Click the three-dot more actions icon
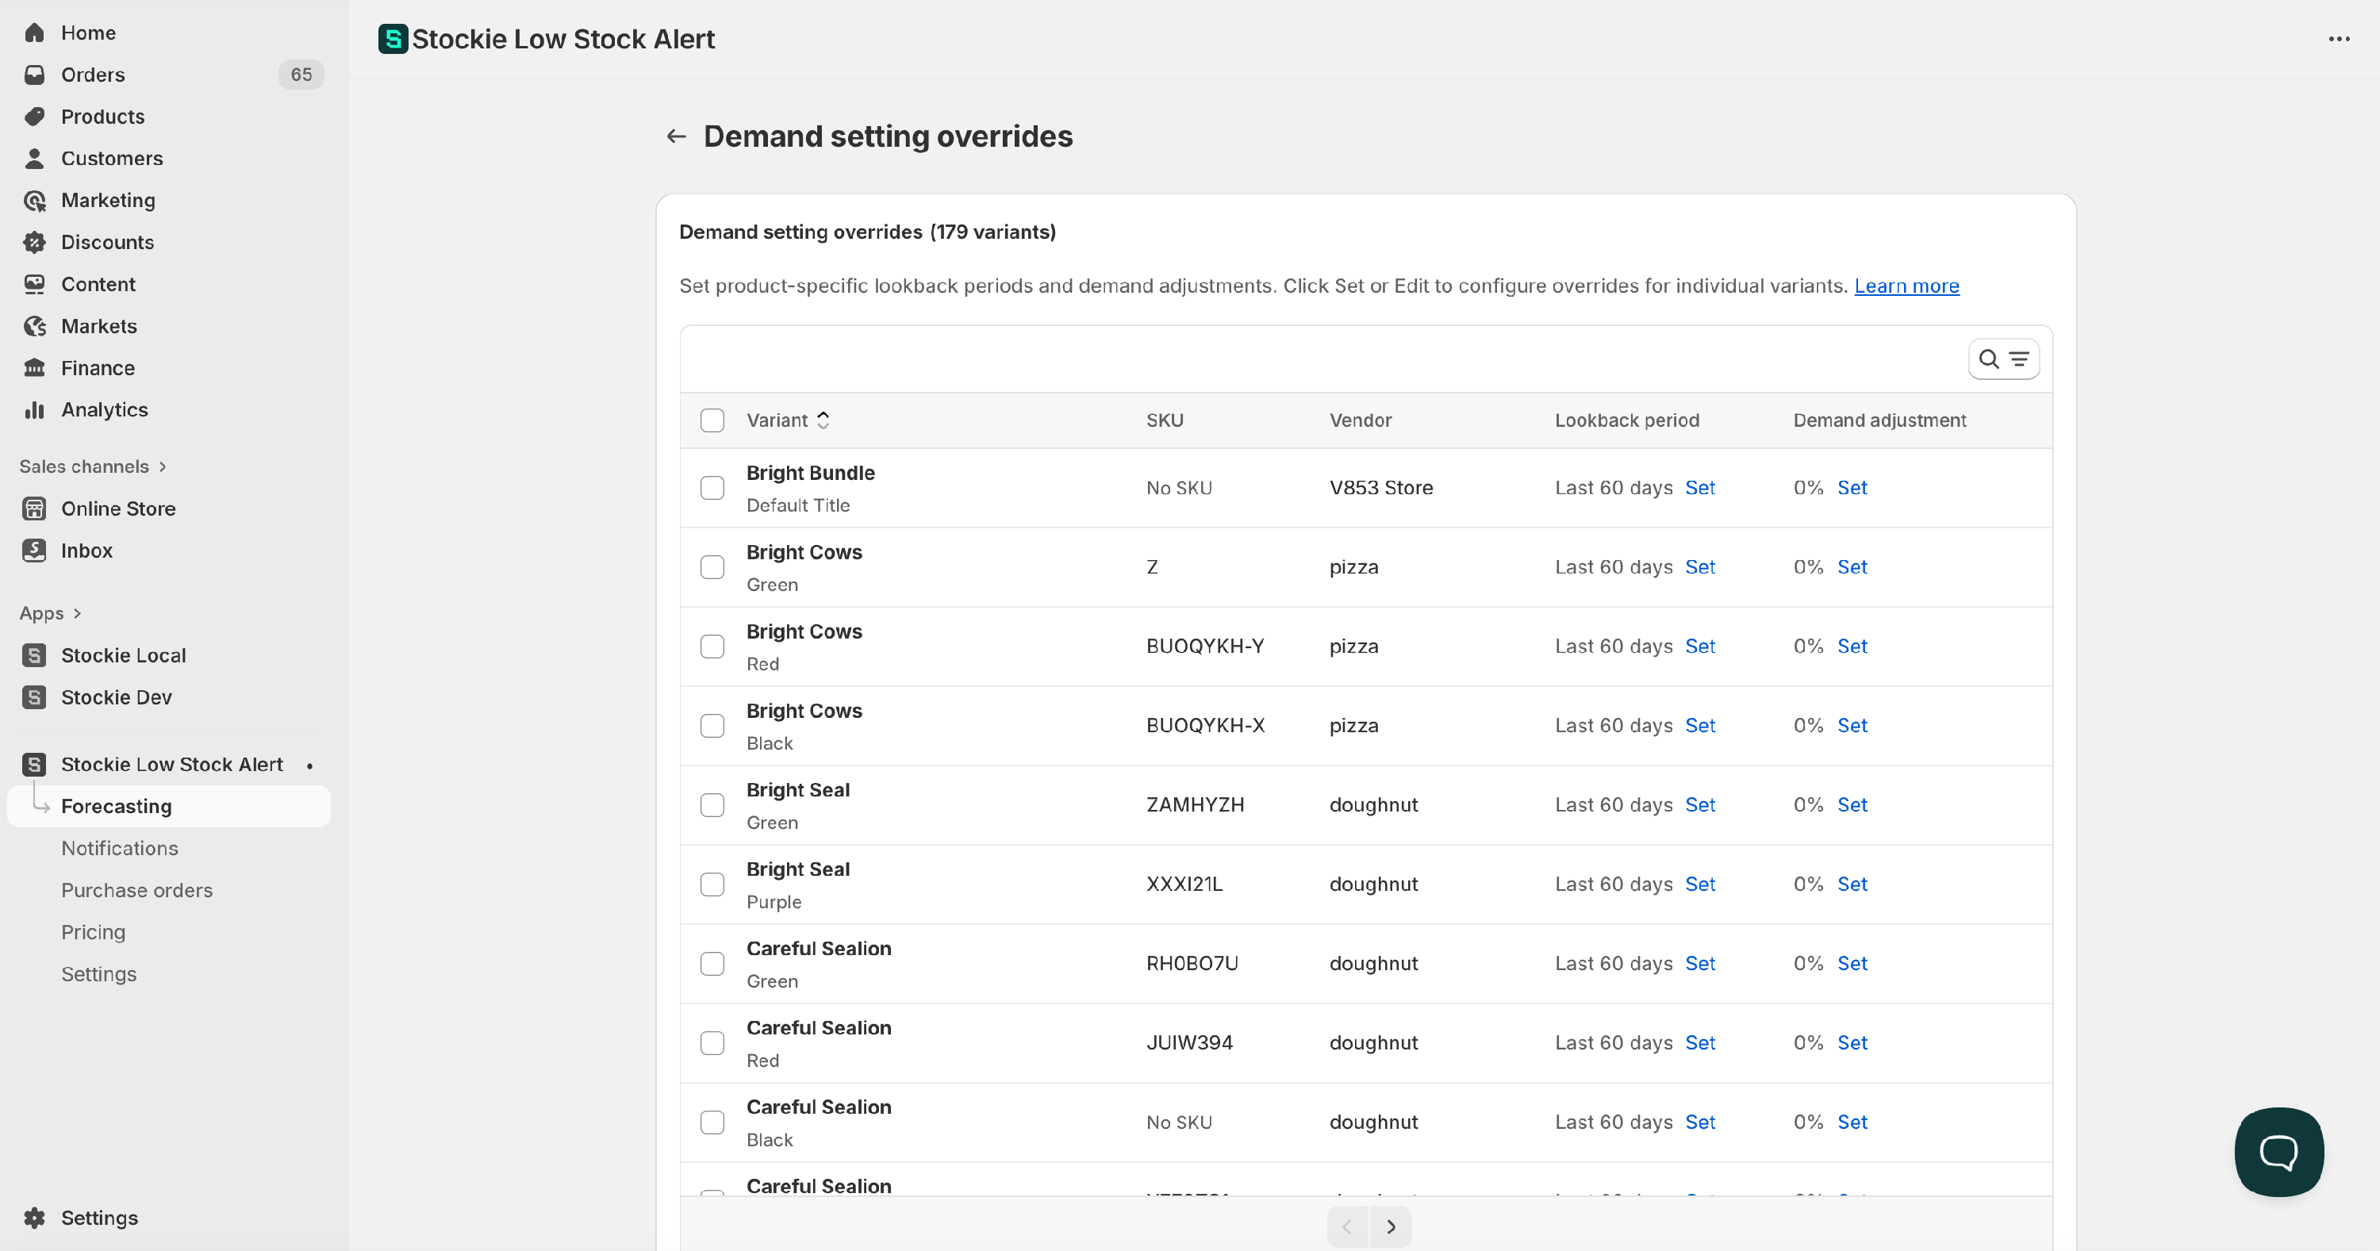 pyautogui.click(x=2339, y=39)
